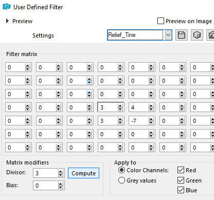Image resolution: width=214 pixels, height=200 pixels.
Task: Select the Color Channels radio button
Action: coord(121,170)
